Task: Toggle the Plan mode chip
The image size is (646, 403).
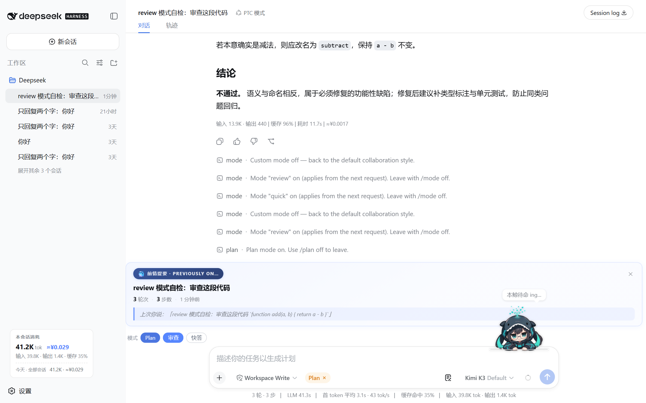Action: click(150, 338)
